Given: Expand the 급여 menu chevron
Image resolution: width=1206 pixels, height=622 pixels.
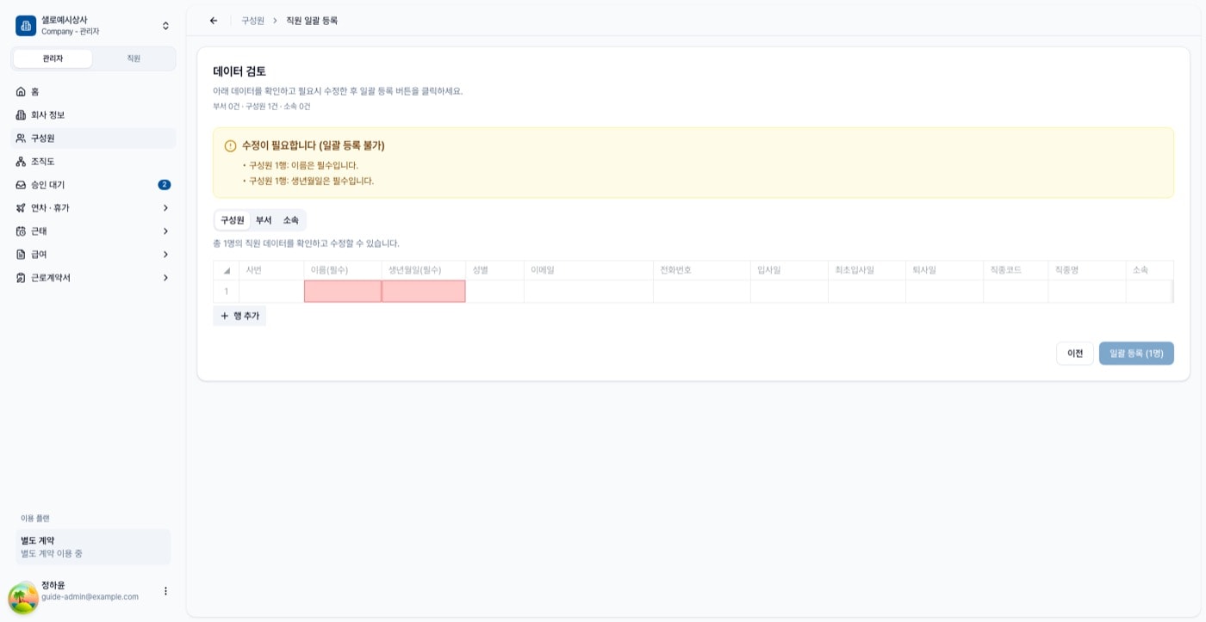Looking at the screenshot, I should [165, 254].
